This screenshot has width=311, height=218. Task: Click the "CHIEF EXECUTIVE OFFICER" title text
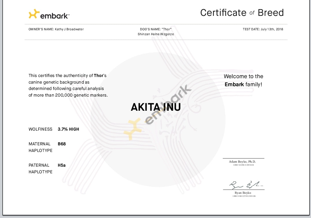coord(244,196)
